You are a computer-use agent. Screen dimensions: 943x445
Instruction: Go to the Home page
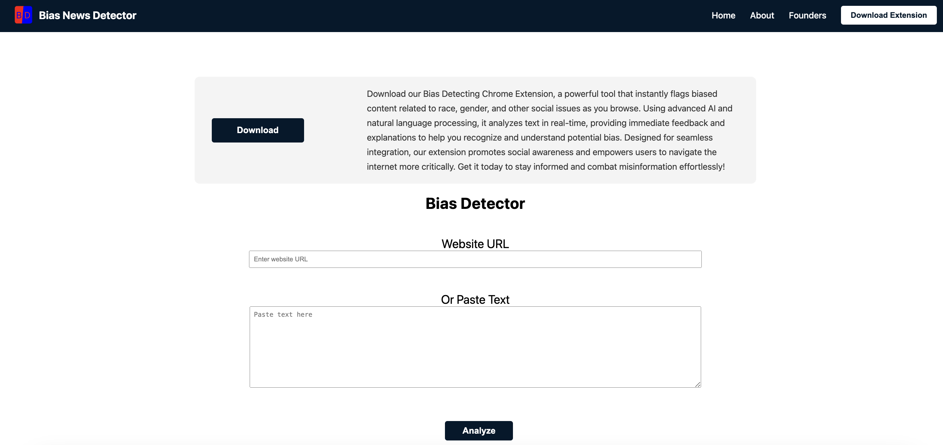(723, 15)
